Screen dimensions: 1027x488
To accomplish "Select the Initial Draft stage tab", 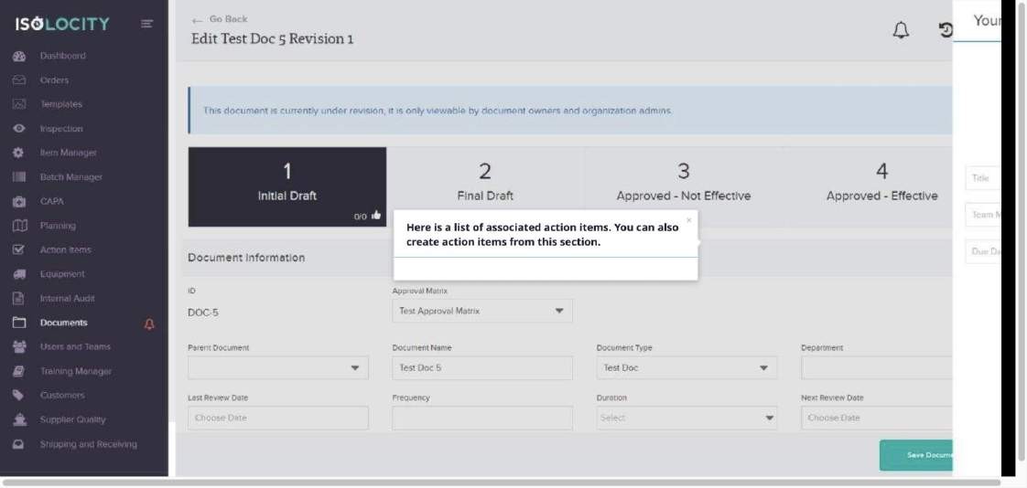I will [286, 186].
